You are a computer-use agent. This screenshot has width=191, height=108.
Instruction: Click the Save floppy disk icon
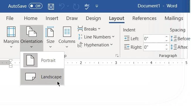pyautogui.click(x=51, y=6)
